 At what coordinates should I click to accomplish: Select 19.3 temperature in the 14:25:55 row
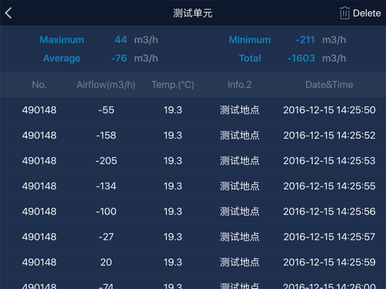(x=173, y=186)
